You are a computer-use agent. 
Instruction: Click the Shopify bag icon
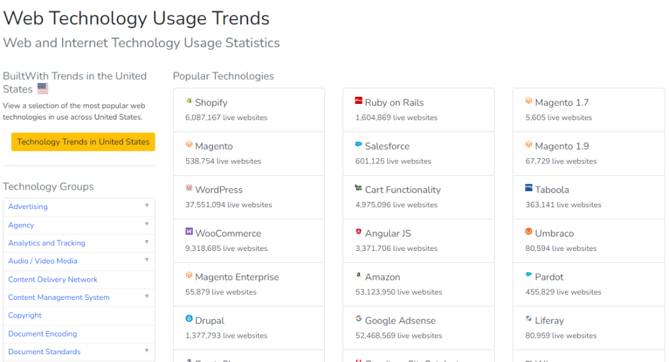[x=189, y=101]
